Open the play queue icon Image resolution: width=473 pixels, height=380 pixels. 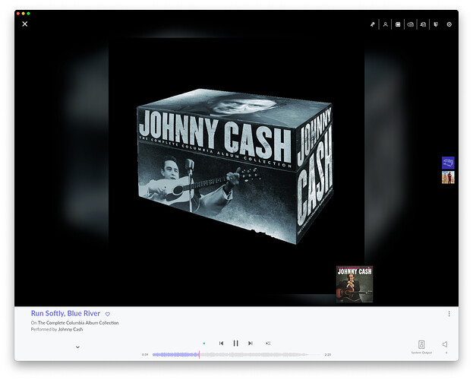click(x=268, y=344)
